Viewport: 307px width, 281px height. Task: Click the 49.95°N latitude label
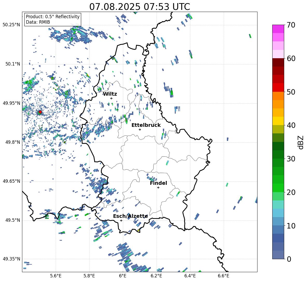point(11,103)
